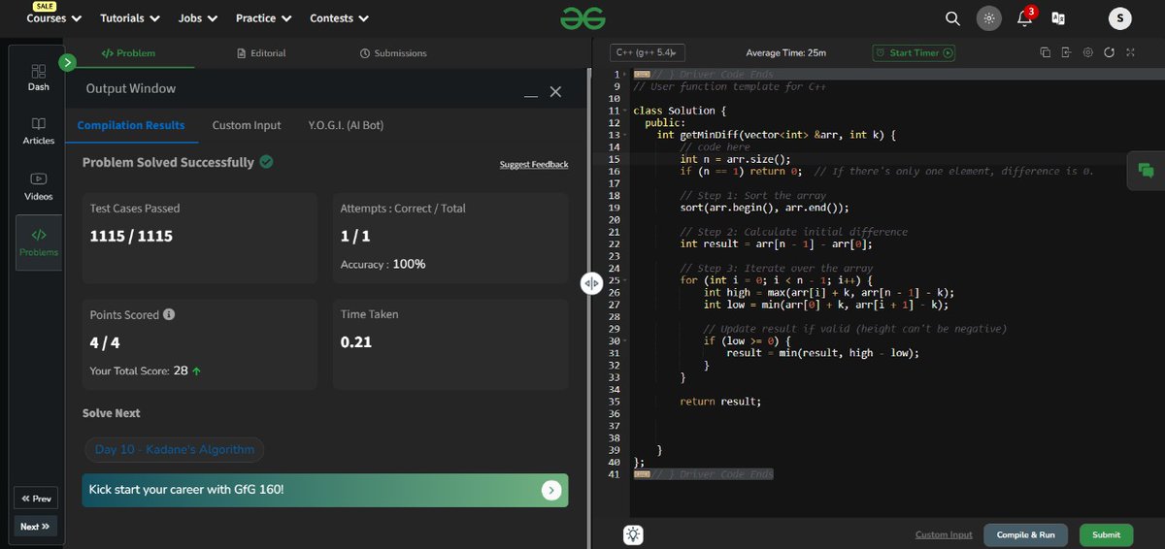
Task: Expand editor to fullscreen
Action: pyautogui.click(x=1130, y=52)
